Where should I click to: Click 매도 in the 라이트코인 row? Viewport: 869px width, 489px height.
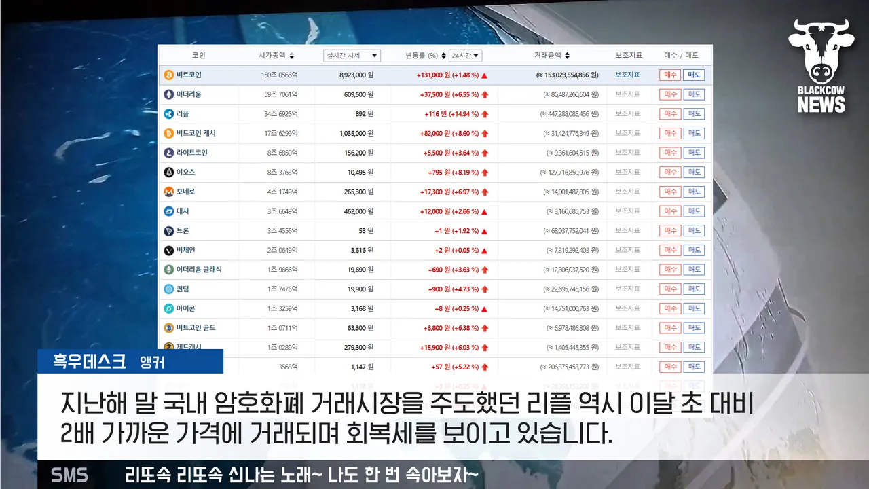point(694,153)
